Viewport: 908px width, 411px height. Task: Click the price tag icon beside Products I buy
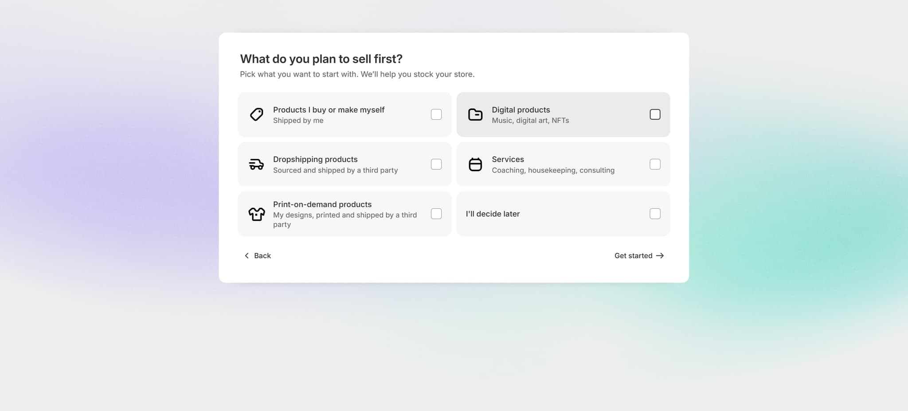(257, 114)
